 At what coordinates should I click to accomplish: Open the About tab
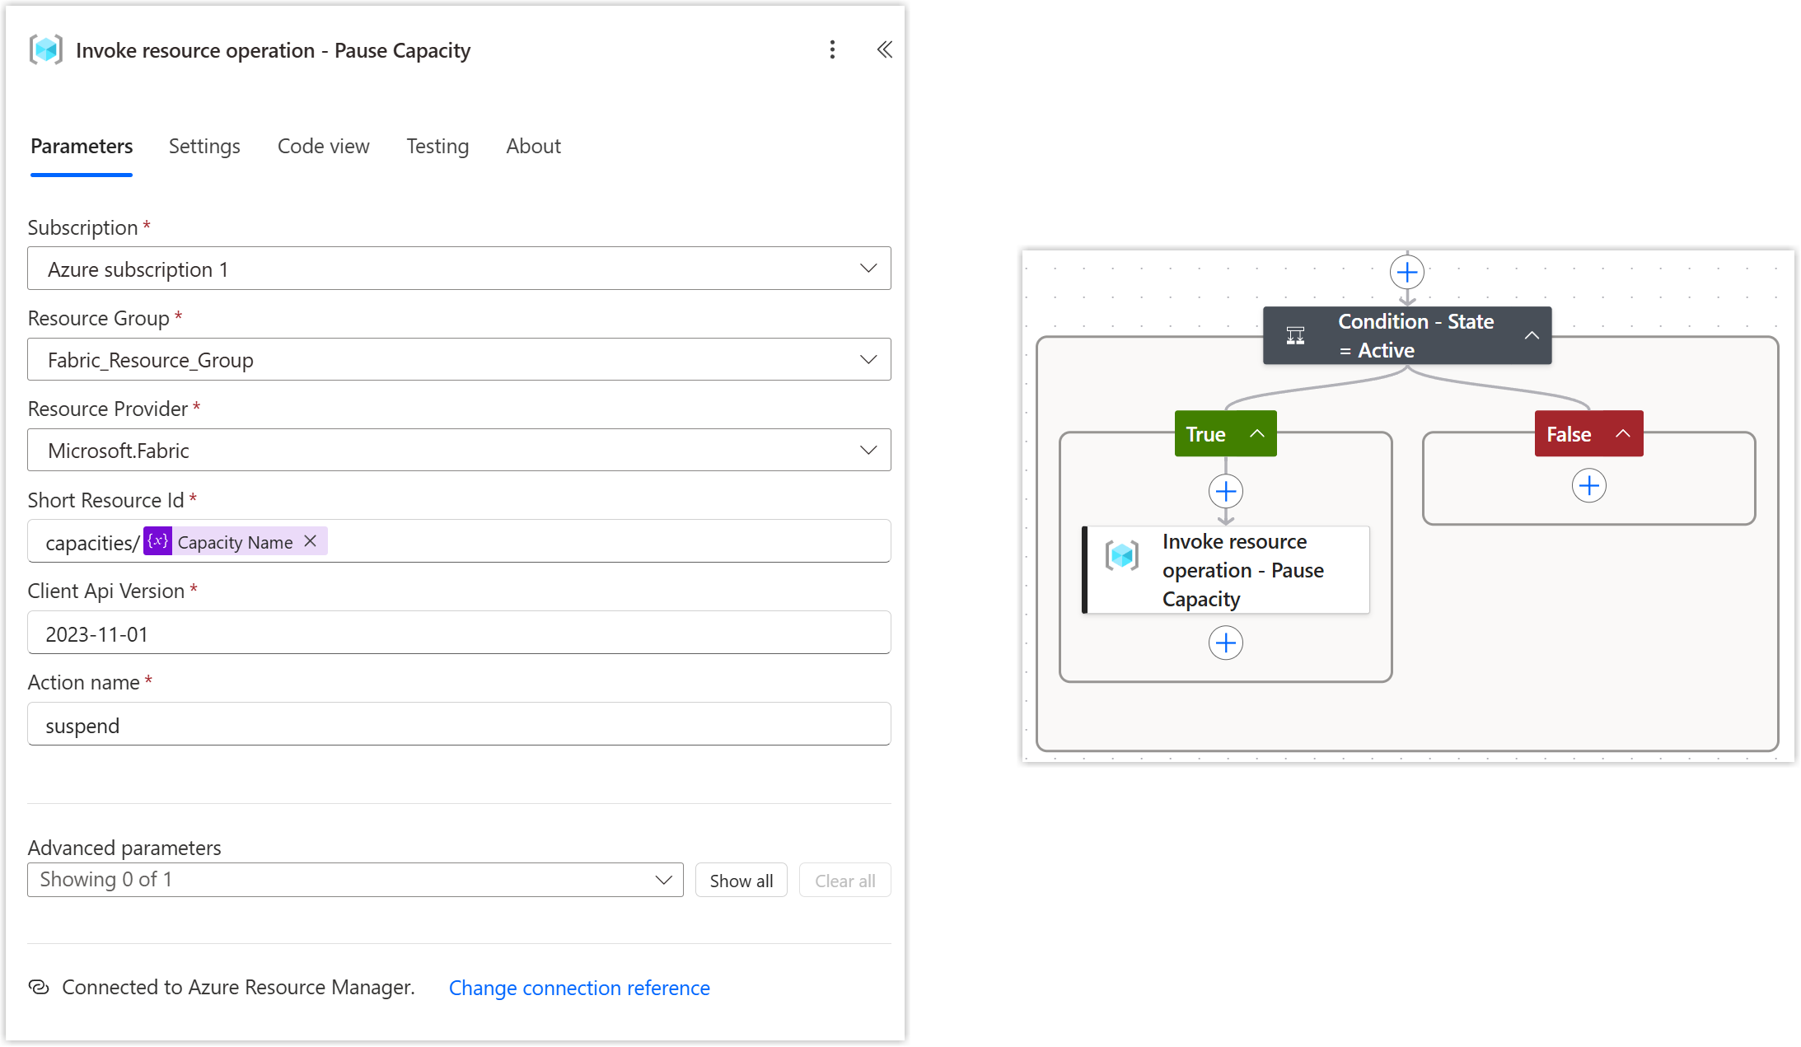click(x=533, y=147)
